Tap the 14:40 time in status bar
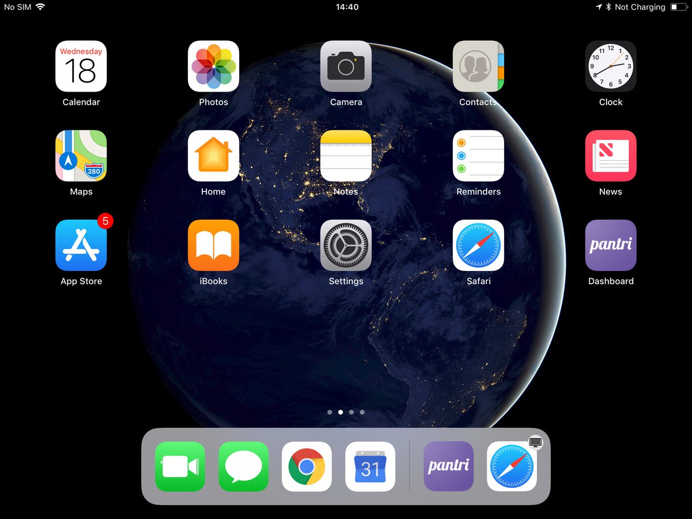The image size is (692, 519). [x=347, y=7]
